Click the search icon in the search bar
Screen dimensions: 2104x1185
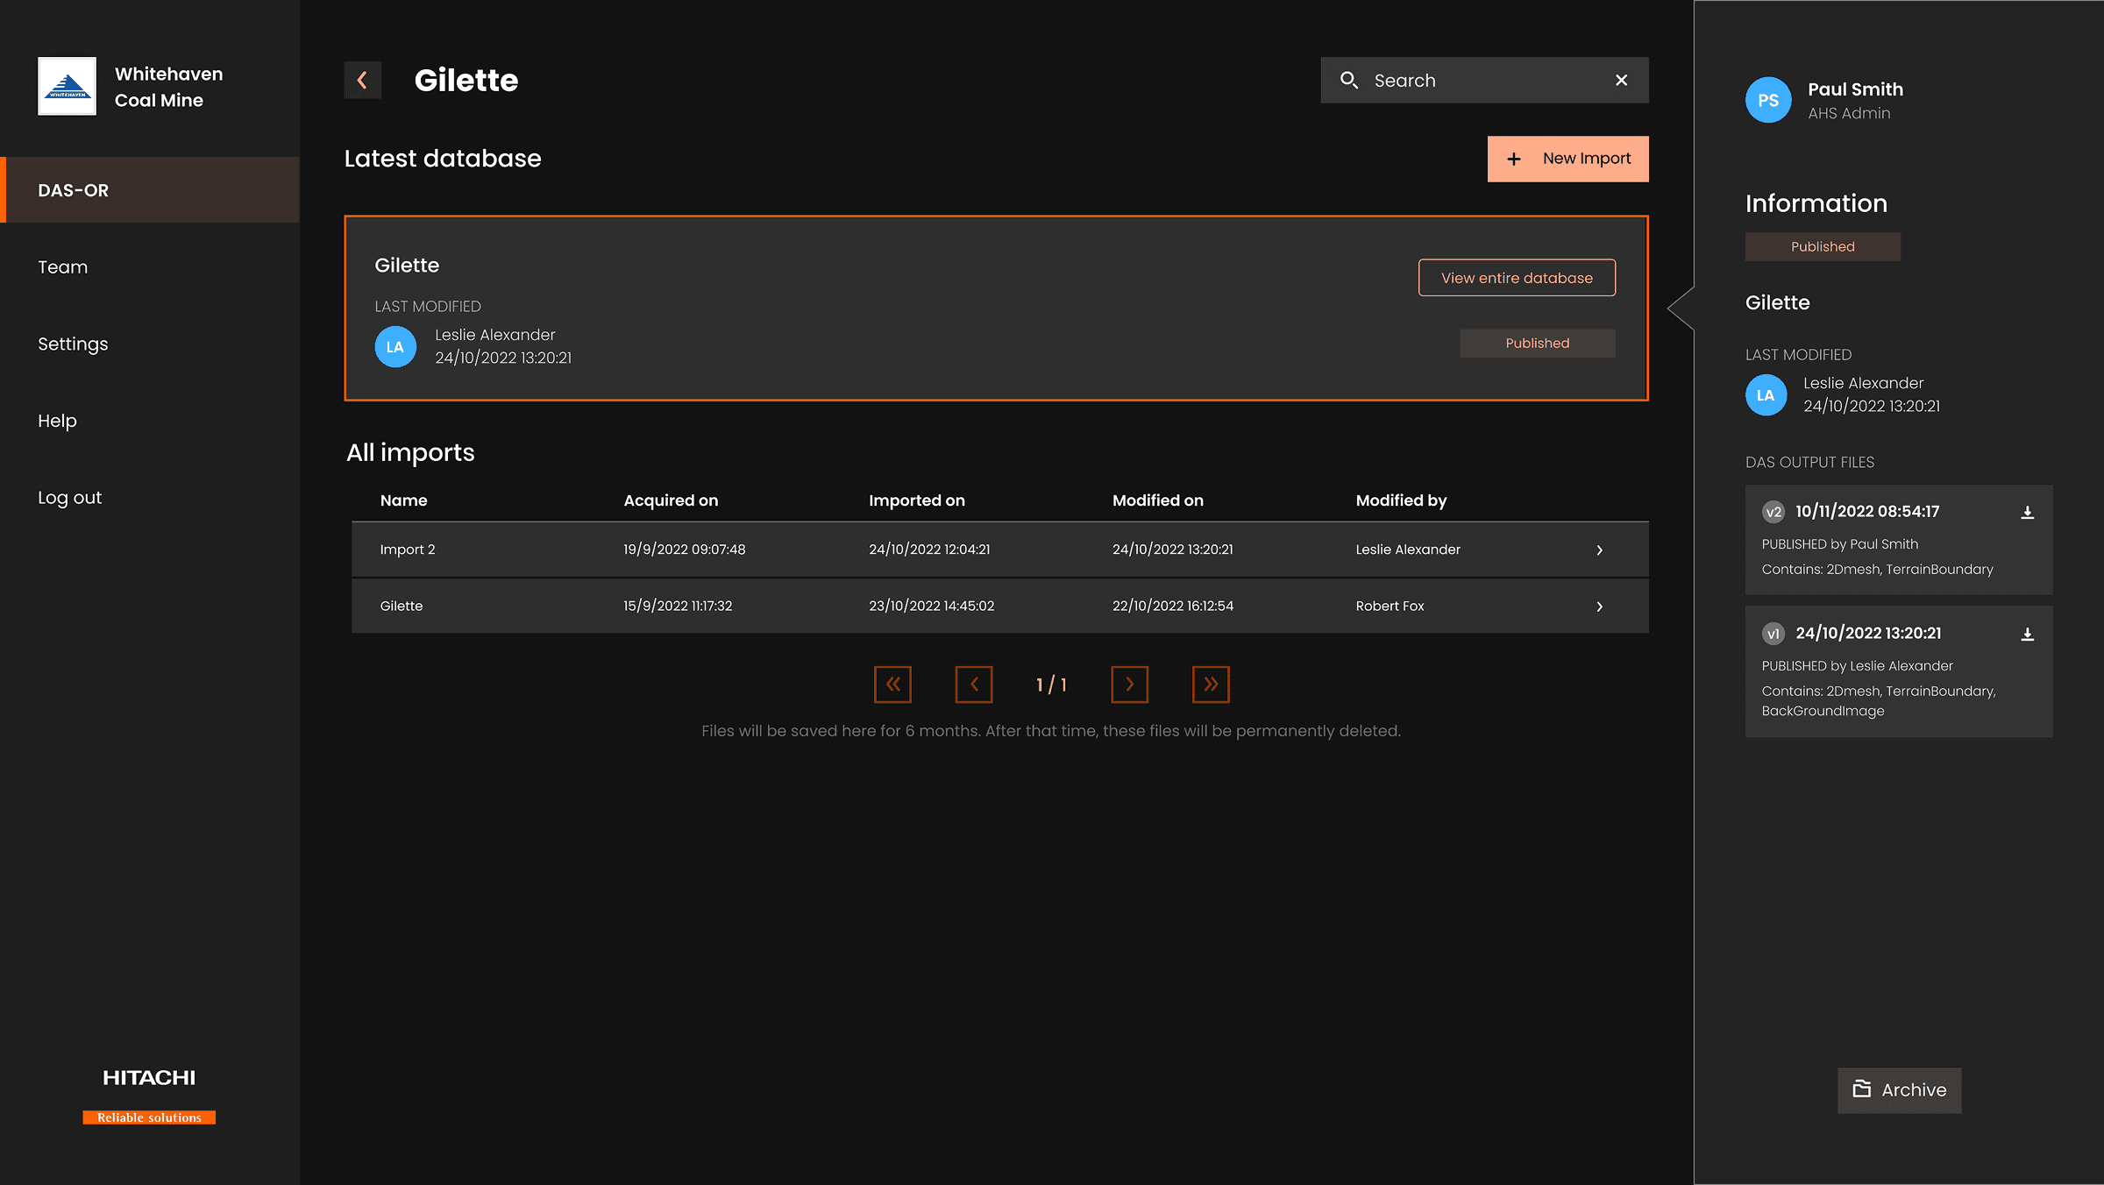pyautogui.click(x=1349, y=80)
